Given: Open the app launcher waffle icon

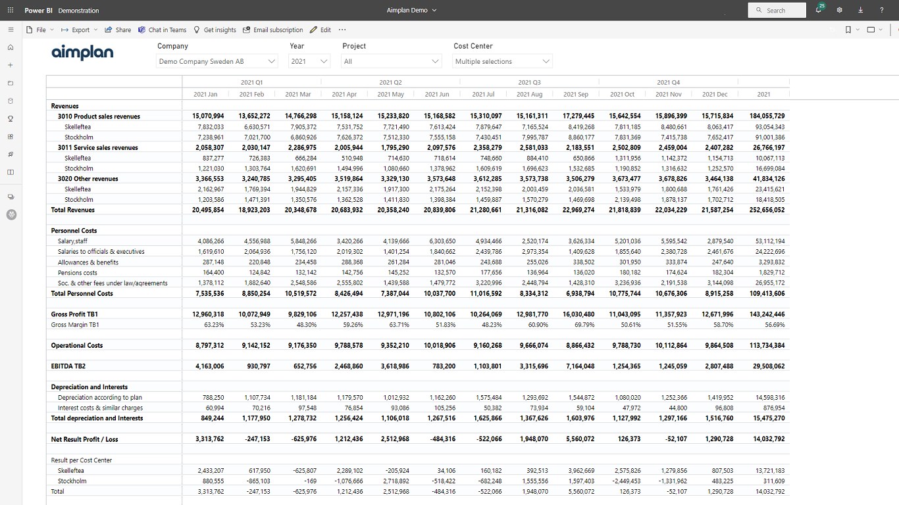Looking at the screenshot, I should point(11,11).
